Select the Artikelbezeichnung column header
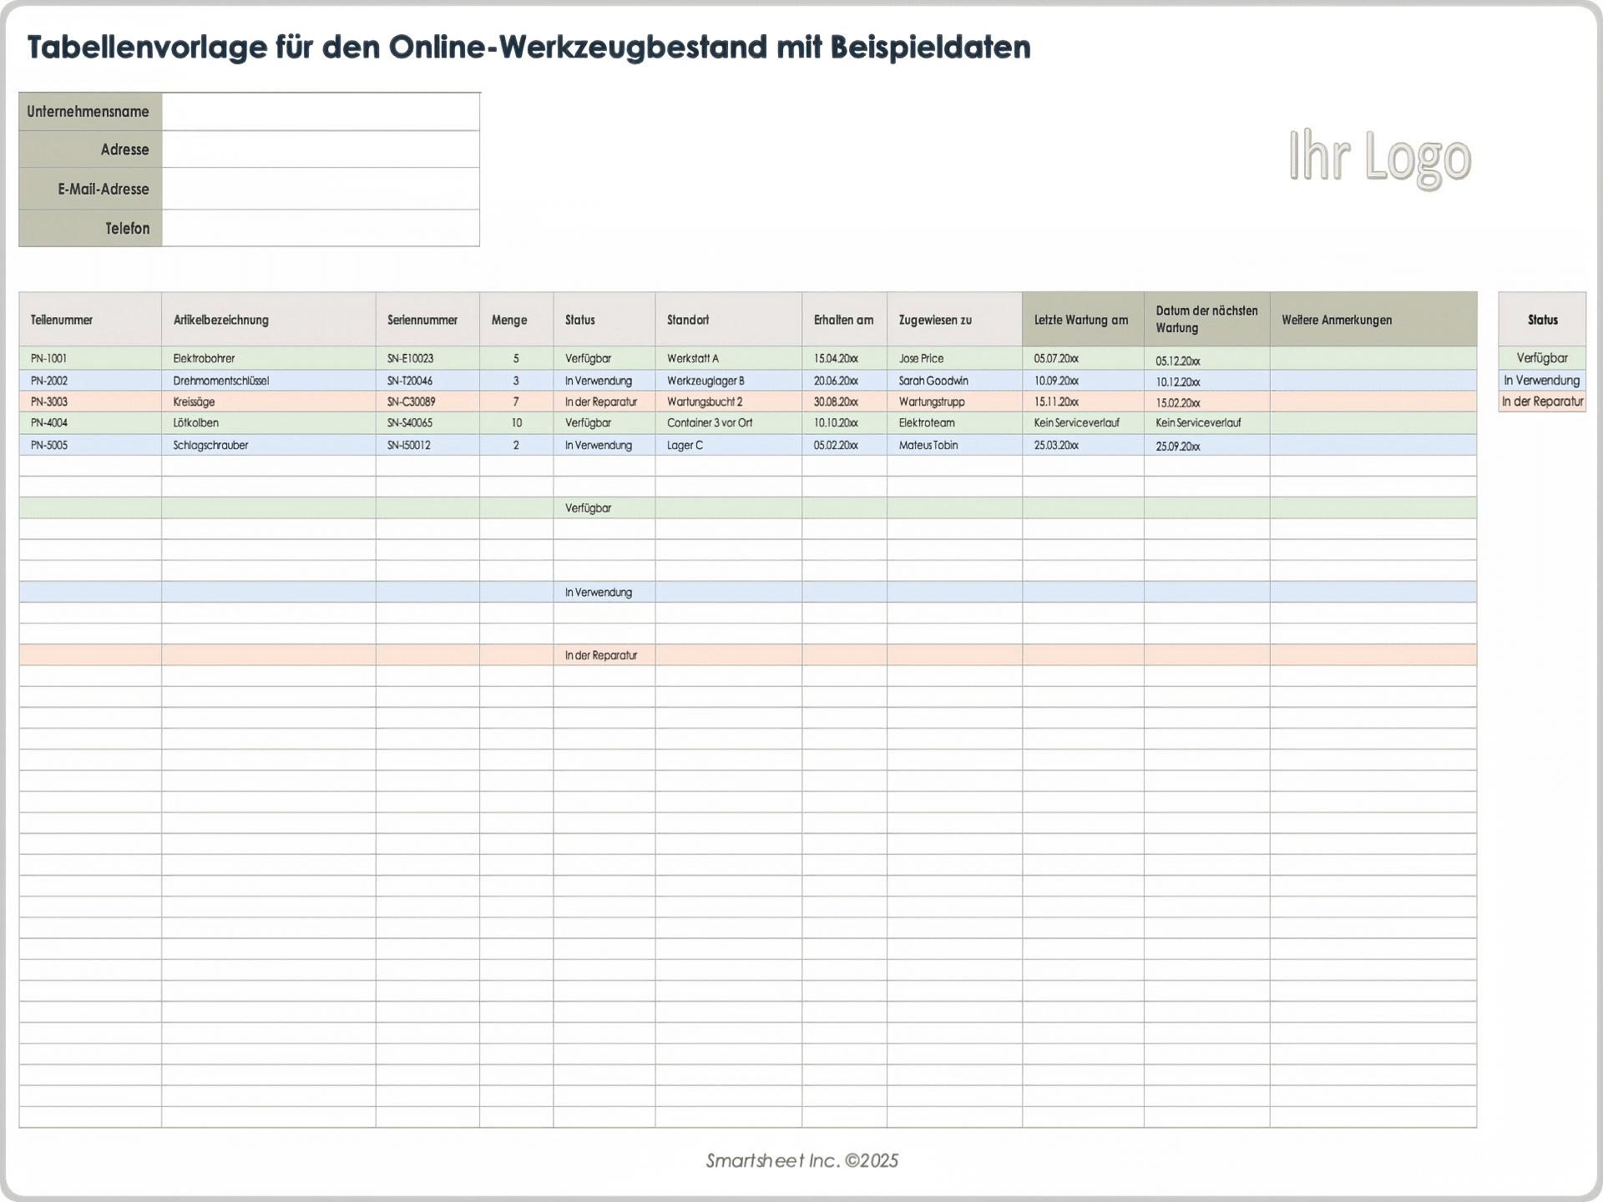 click(x=268, y=320)
